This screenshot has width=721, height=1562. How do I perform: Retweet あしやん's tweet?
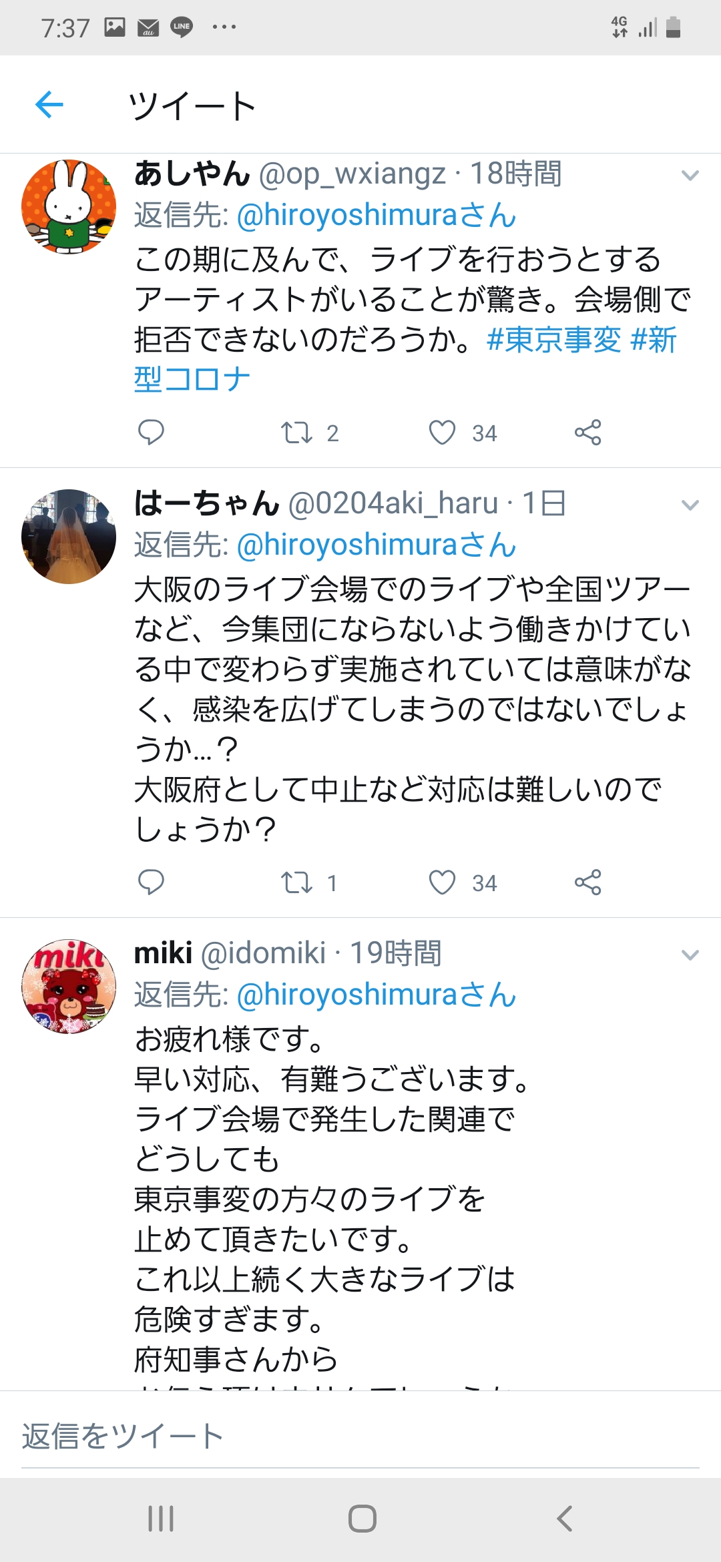[296, 433]
